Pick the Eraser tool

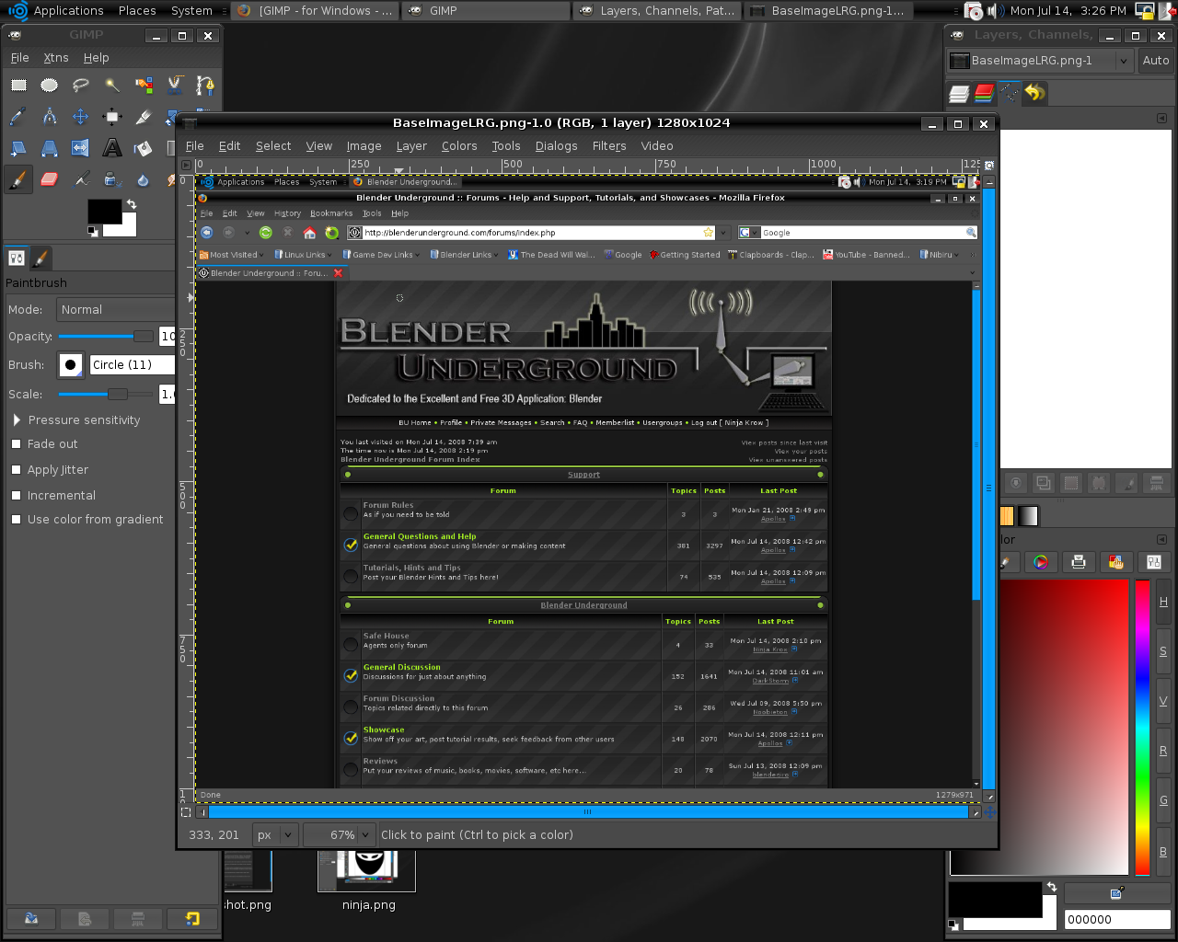50,179
